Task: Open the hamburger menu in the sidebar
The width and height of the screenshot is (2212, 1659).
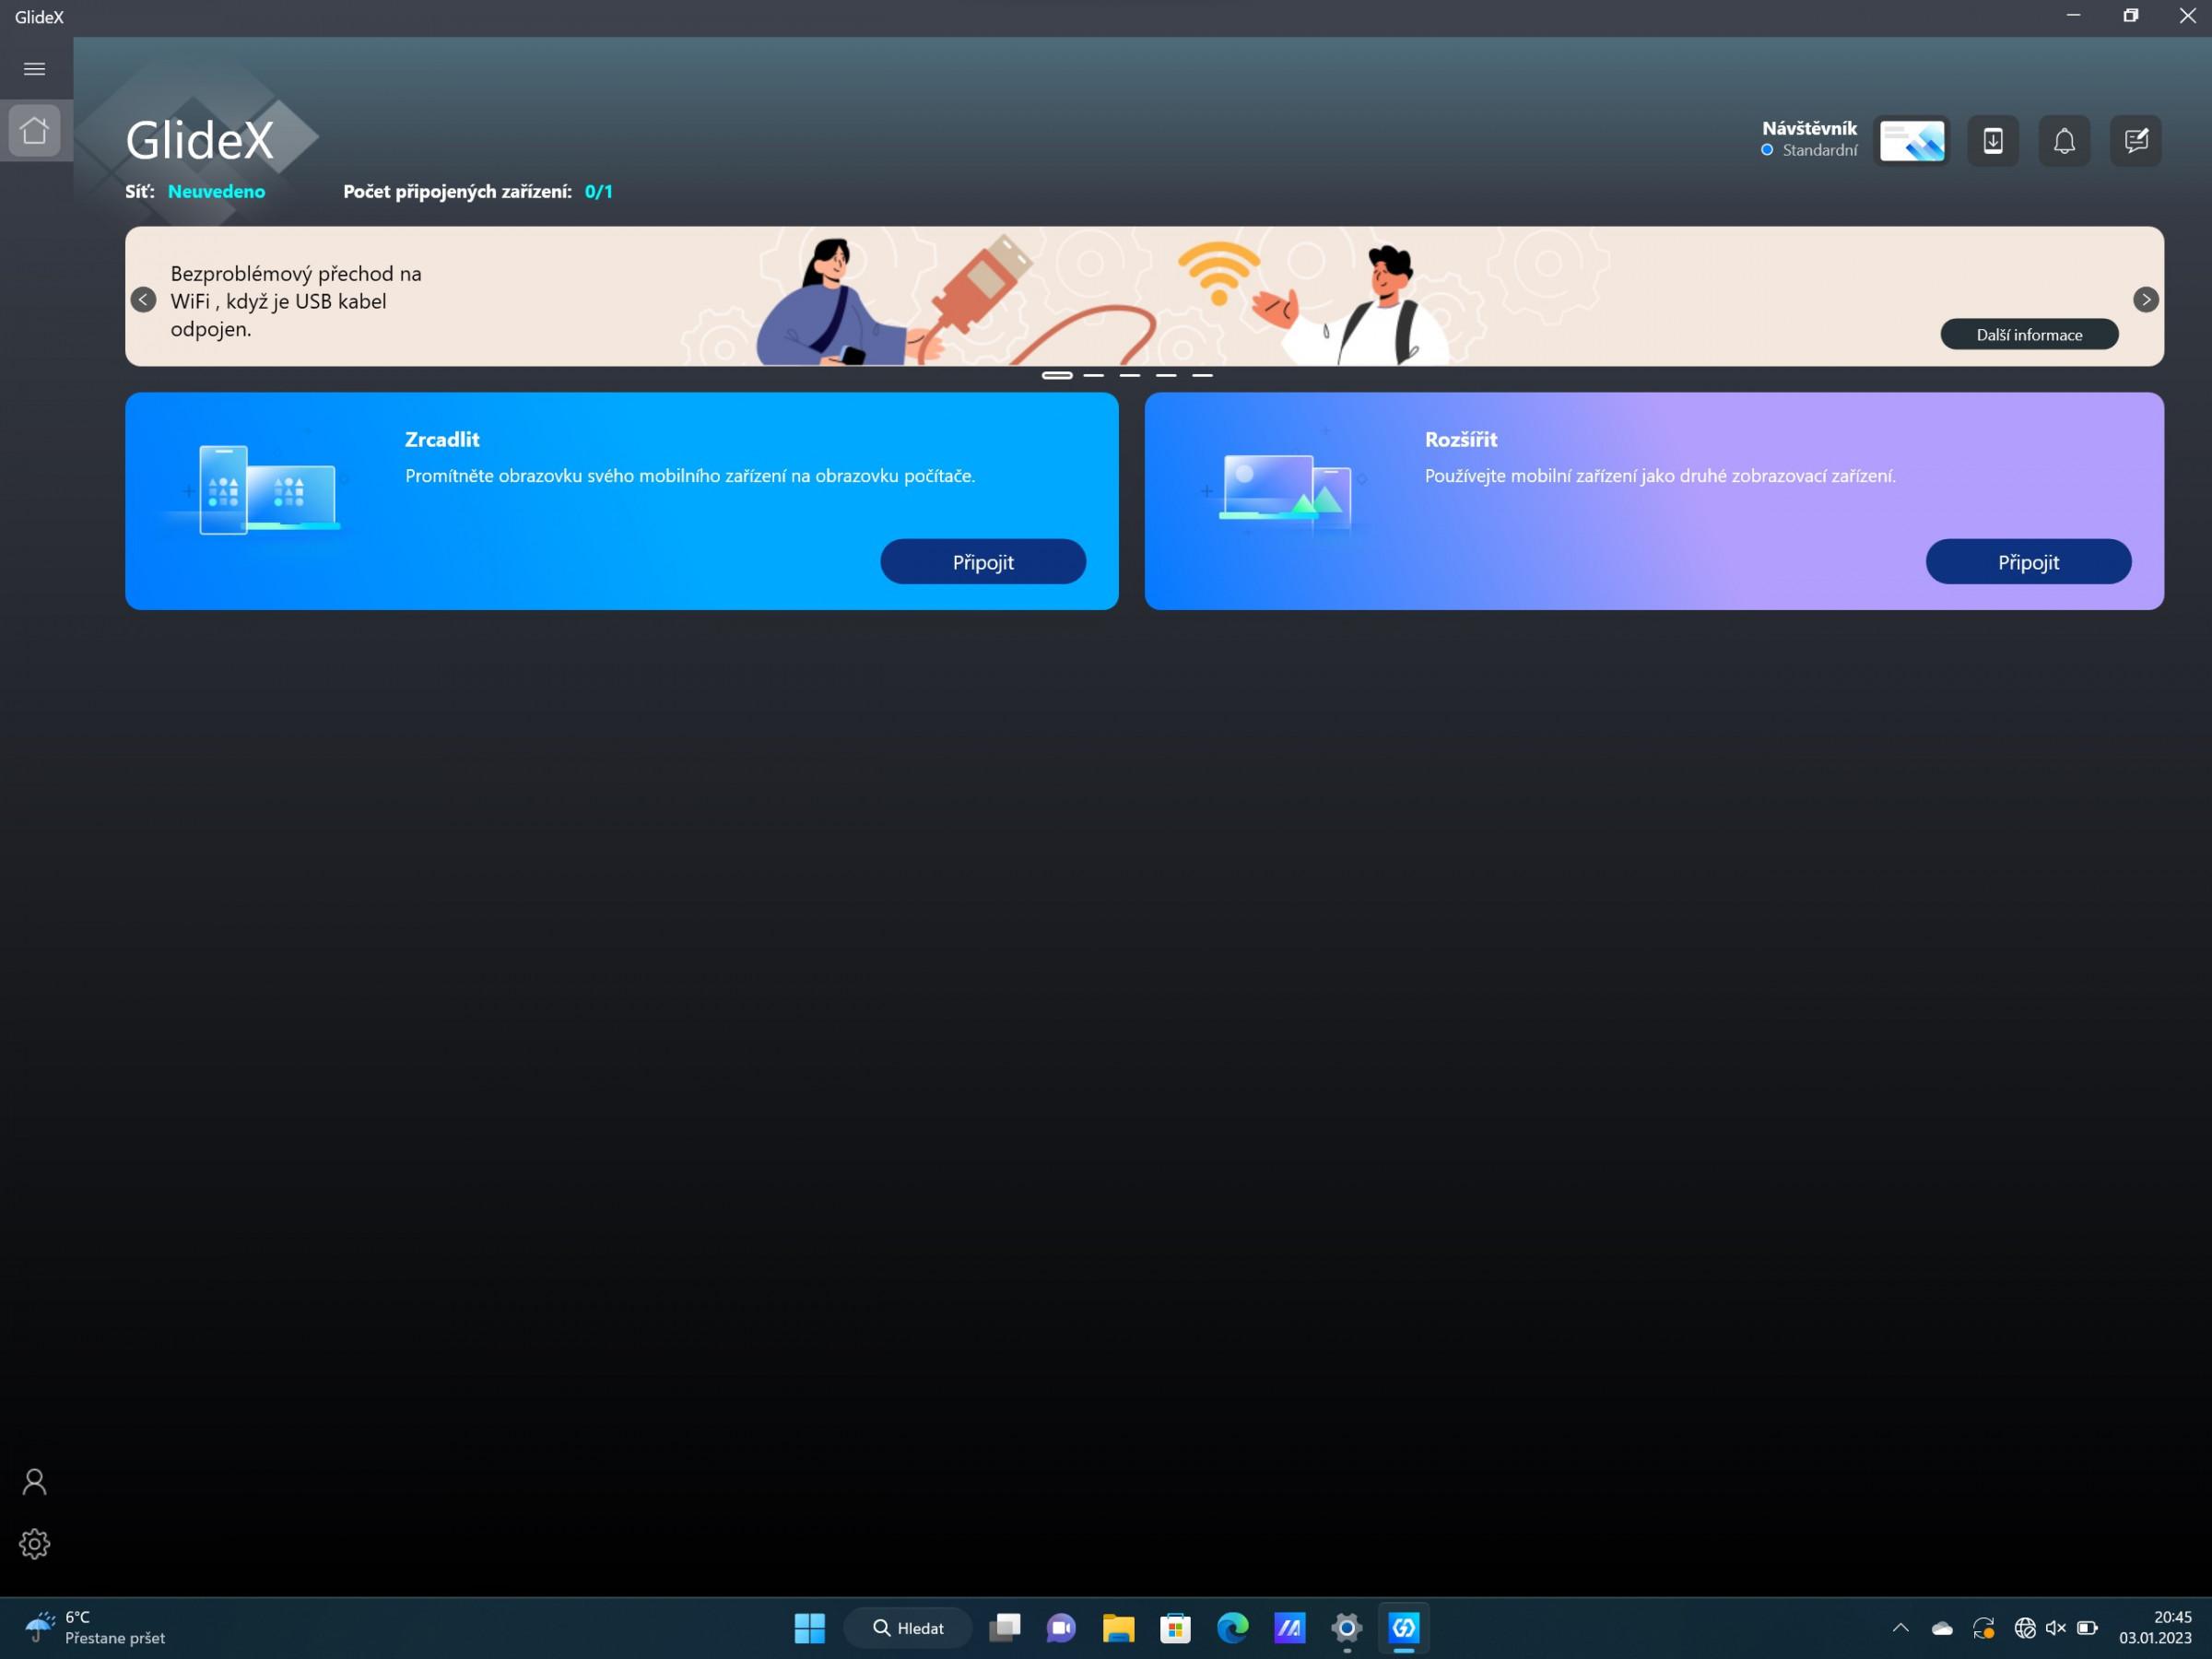Action: [x=34, y=69]
